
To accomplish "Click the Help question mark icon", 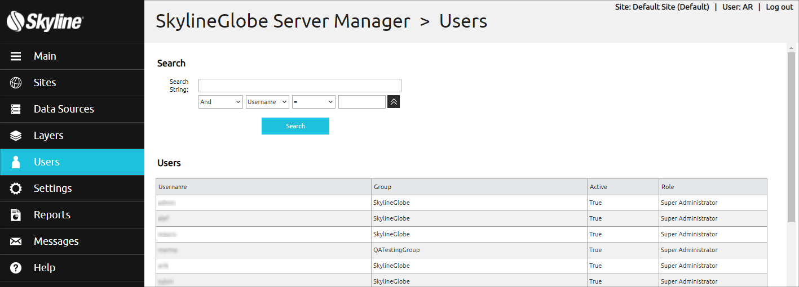I will (x=16, y=268).
